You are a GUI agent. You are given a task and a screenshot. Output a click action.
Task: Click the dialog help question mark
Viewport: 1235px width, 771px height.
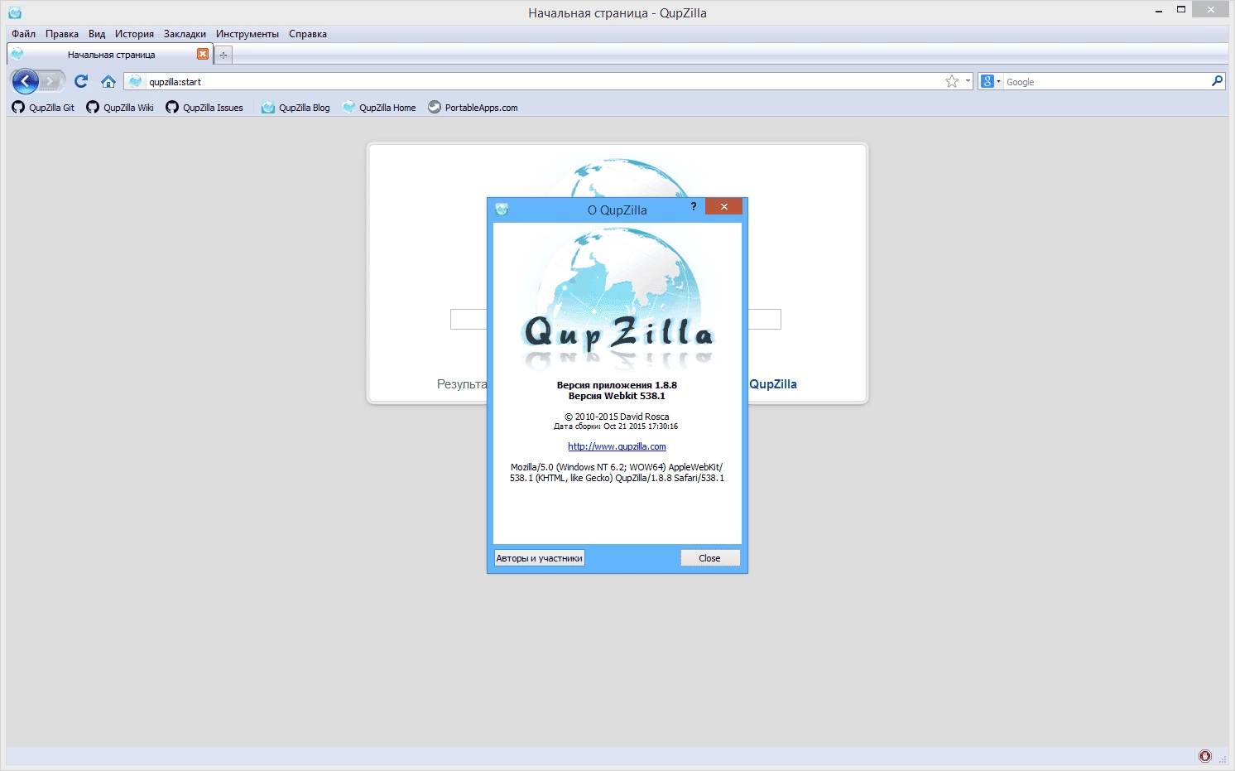694,206
